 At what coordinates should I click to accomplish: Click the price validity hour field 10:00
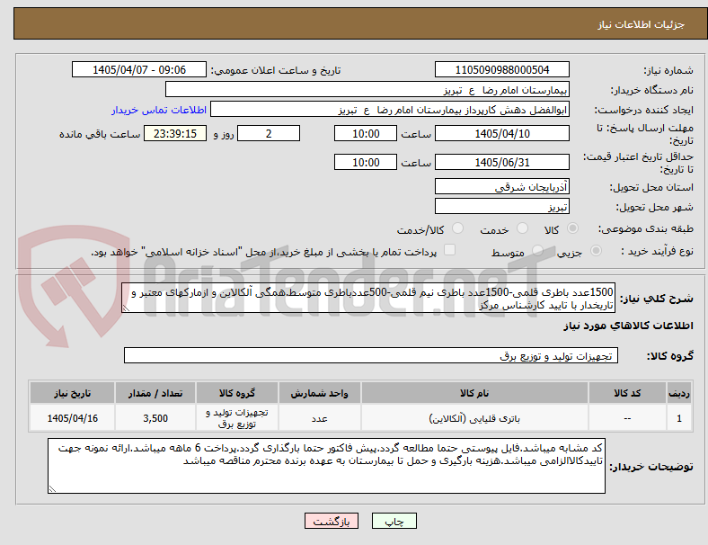click(366, 162)
